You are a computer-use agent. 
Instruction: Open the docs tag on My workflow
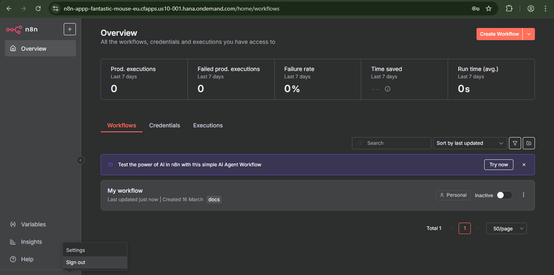[x=214, y=199]
